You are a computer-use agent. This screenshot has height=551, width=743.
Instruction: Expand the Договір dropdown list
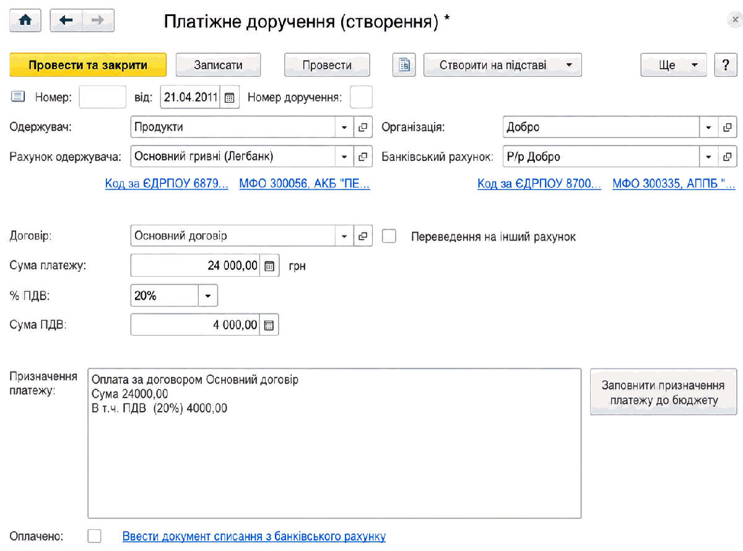(x=344, y=236)
